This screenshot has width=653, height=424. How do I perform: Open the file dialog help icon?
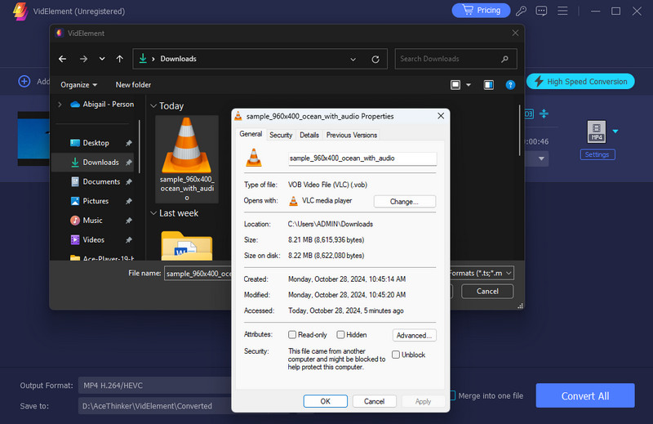pyautogui.click(x=510, y=85)
